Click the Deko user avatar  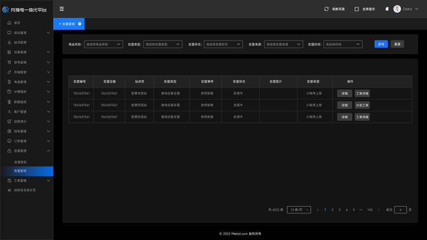[x=397, y=9]
